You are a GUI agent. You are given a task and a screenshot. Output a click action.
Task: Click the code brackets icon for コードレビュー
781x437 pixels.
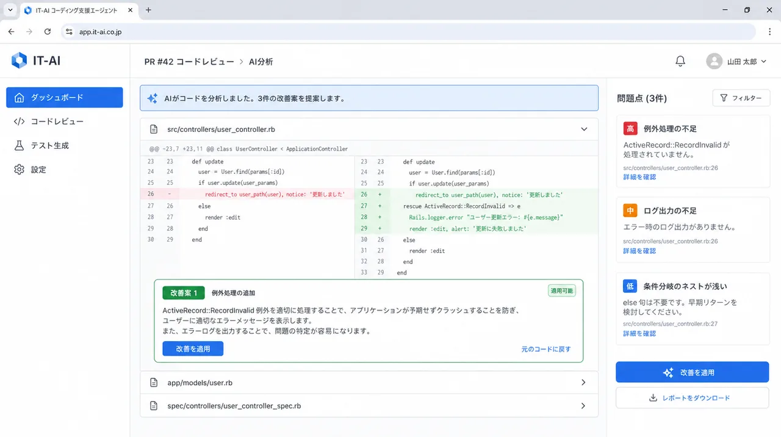tap(19, 121)
